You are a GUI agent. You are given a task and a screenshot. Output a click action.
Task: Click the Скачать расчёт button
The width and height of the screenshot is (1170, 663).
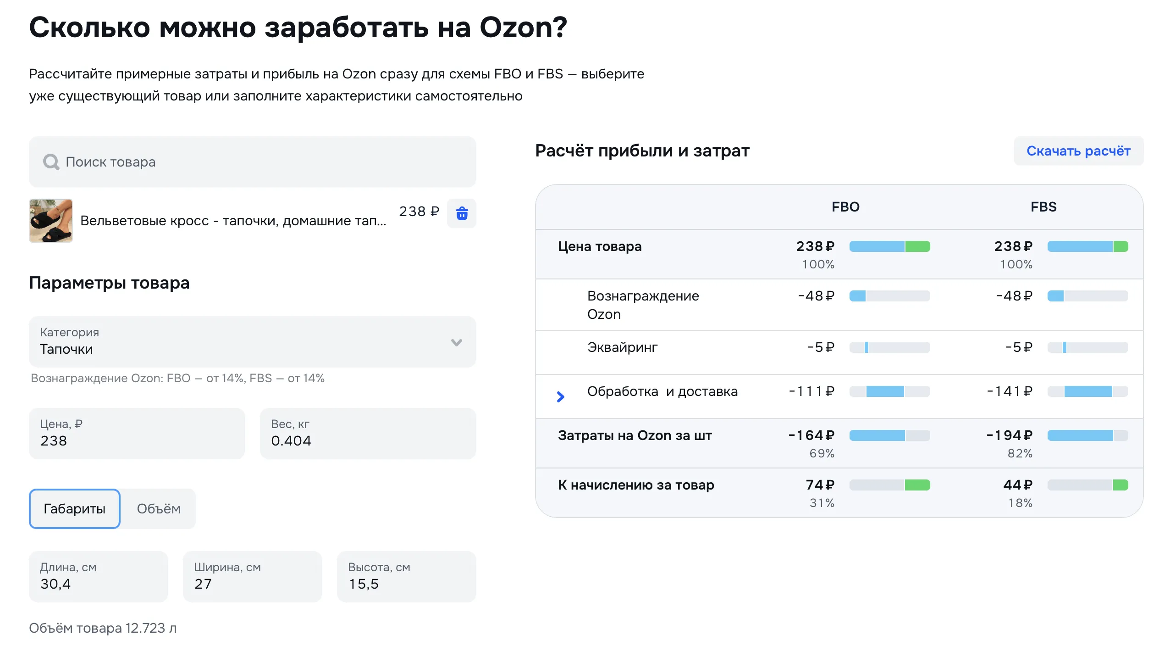tap(1078, 151)
